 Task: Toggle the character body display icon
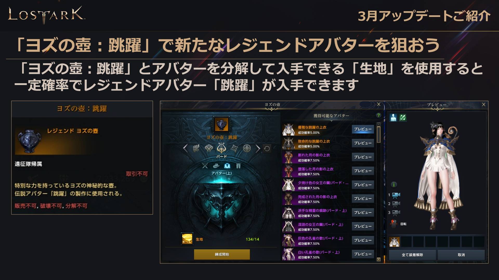[x=393, y=117]
